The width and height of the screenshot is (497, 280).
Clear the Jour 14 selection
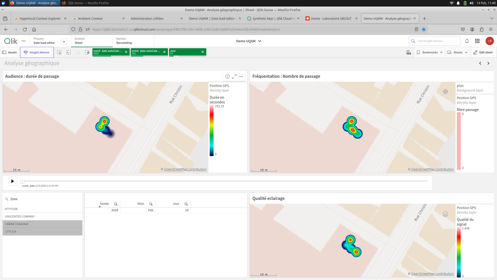click(x=202, y=52)
